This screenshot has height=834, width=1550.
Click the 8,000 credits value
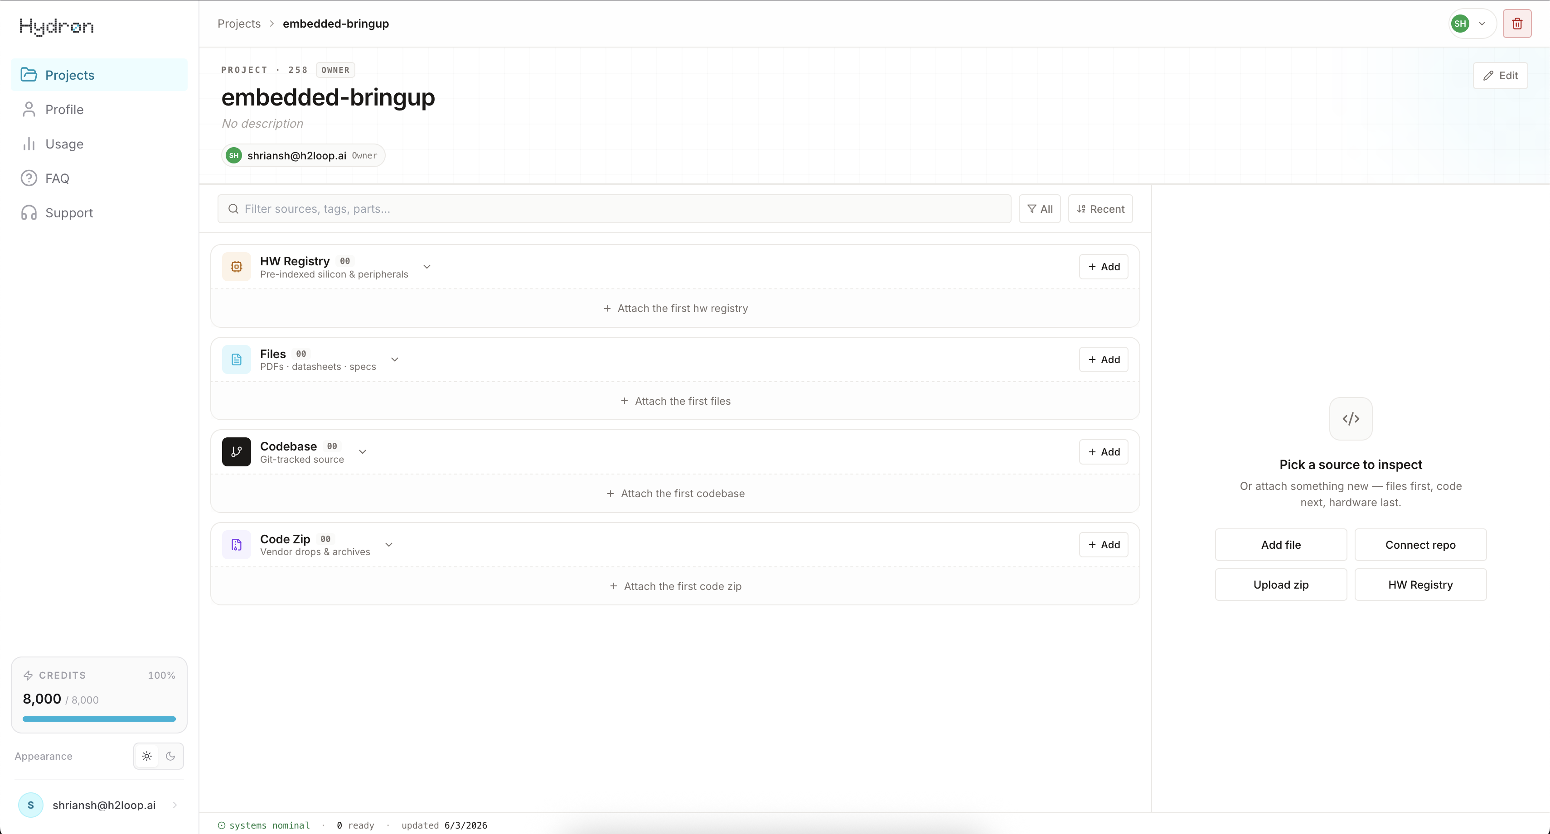pos(42,699)
